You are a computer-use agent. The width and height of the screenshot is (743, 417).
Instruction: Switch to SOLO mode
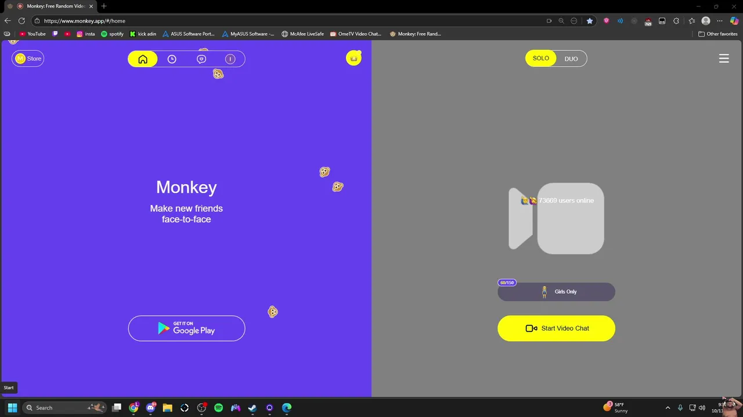(541, 58)
